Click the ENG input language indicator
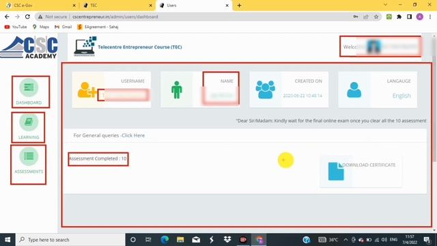Screen dimensions: 437x246 click(x=393, y=240)
